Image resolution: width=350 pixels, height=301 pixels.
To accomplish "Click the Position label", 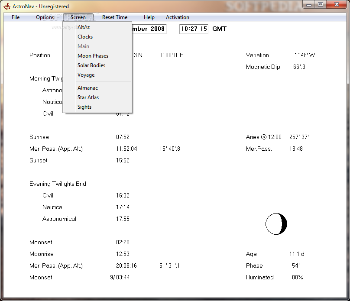I will tap(40, 55).
